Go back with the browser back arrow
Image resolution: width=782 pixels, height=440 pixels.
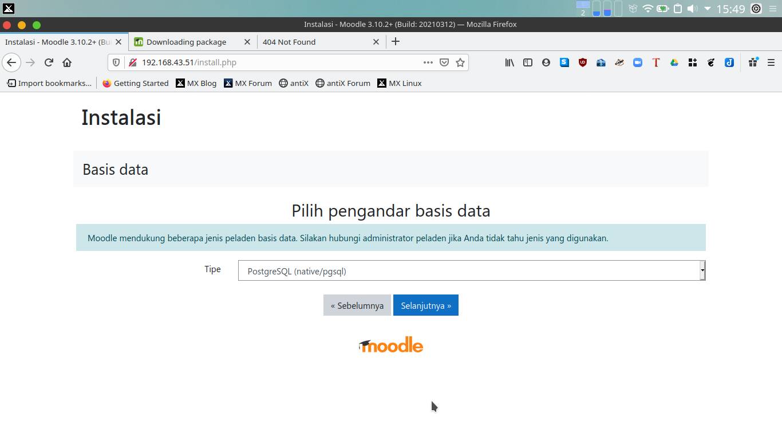(11, 62)
